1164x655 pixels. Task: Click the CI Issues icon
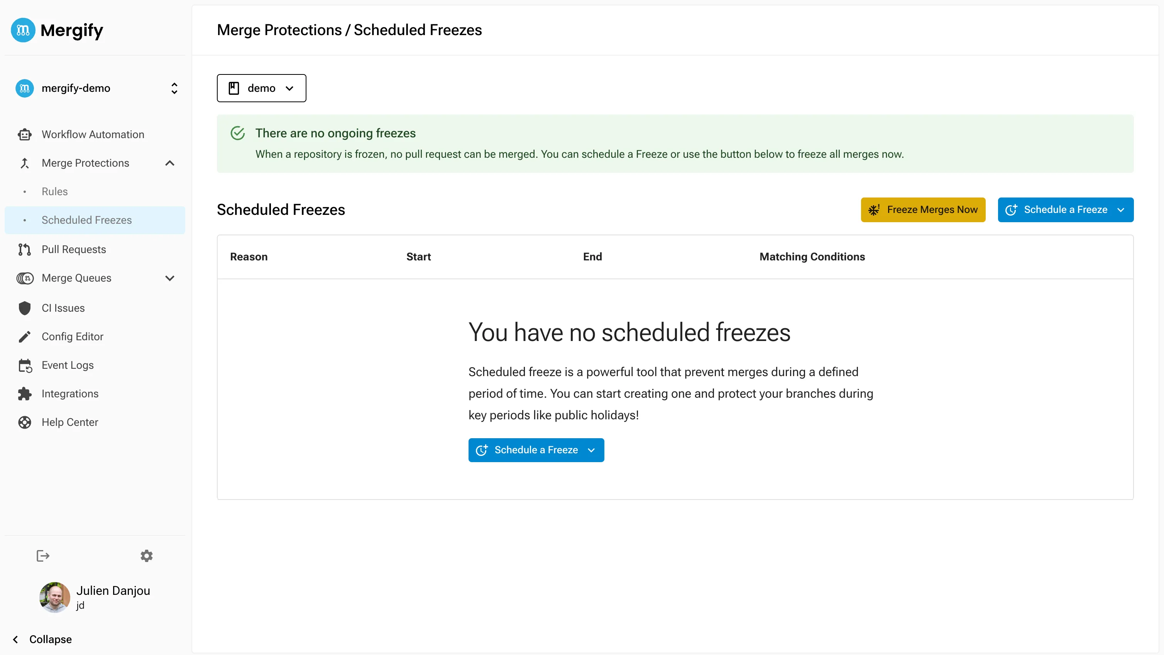tap(23, 307)
